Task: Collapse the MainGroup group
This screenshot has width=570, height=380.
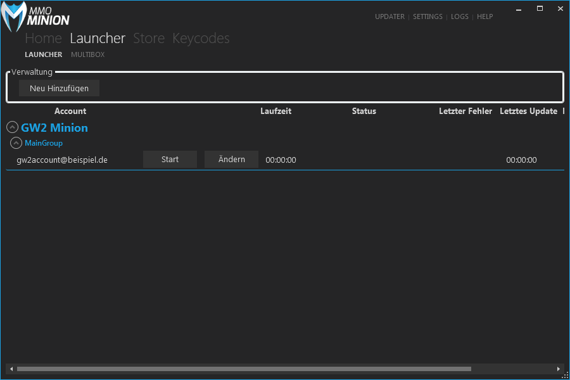Action: click(16, 143)
